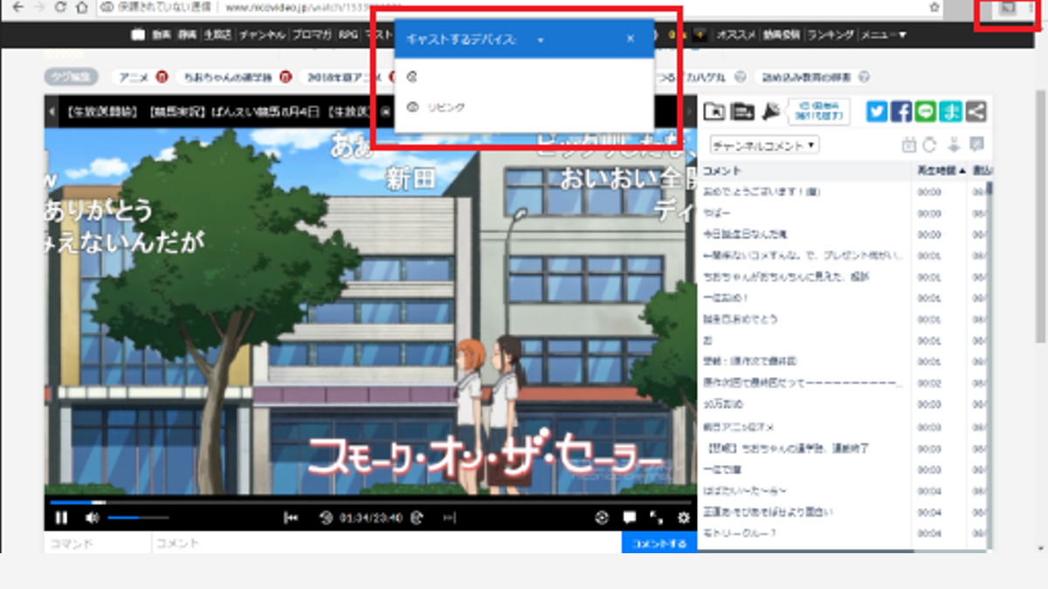Viewport: 1048px width, 589px height.
Task: Select comment row 一位で草
Action: pos(844,469)
